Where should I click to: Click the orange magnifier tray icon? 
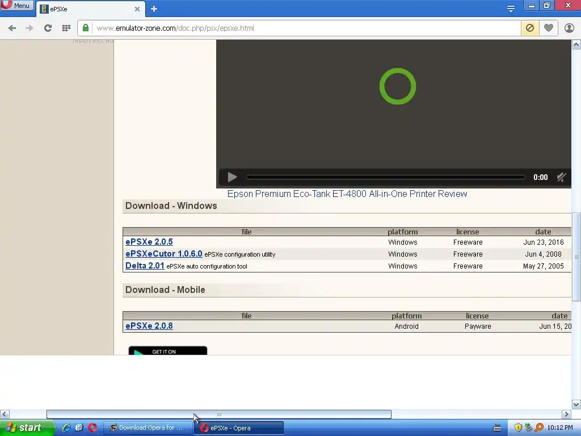pos(539,427)
